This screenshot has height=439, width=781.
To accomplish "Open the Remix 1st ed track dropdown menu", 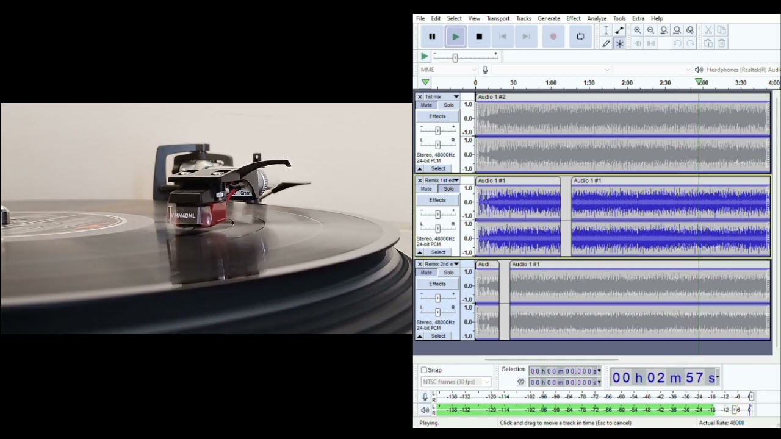I will [456, 180].
